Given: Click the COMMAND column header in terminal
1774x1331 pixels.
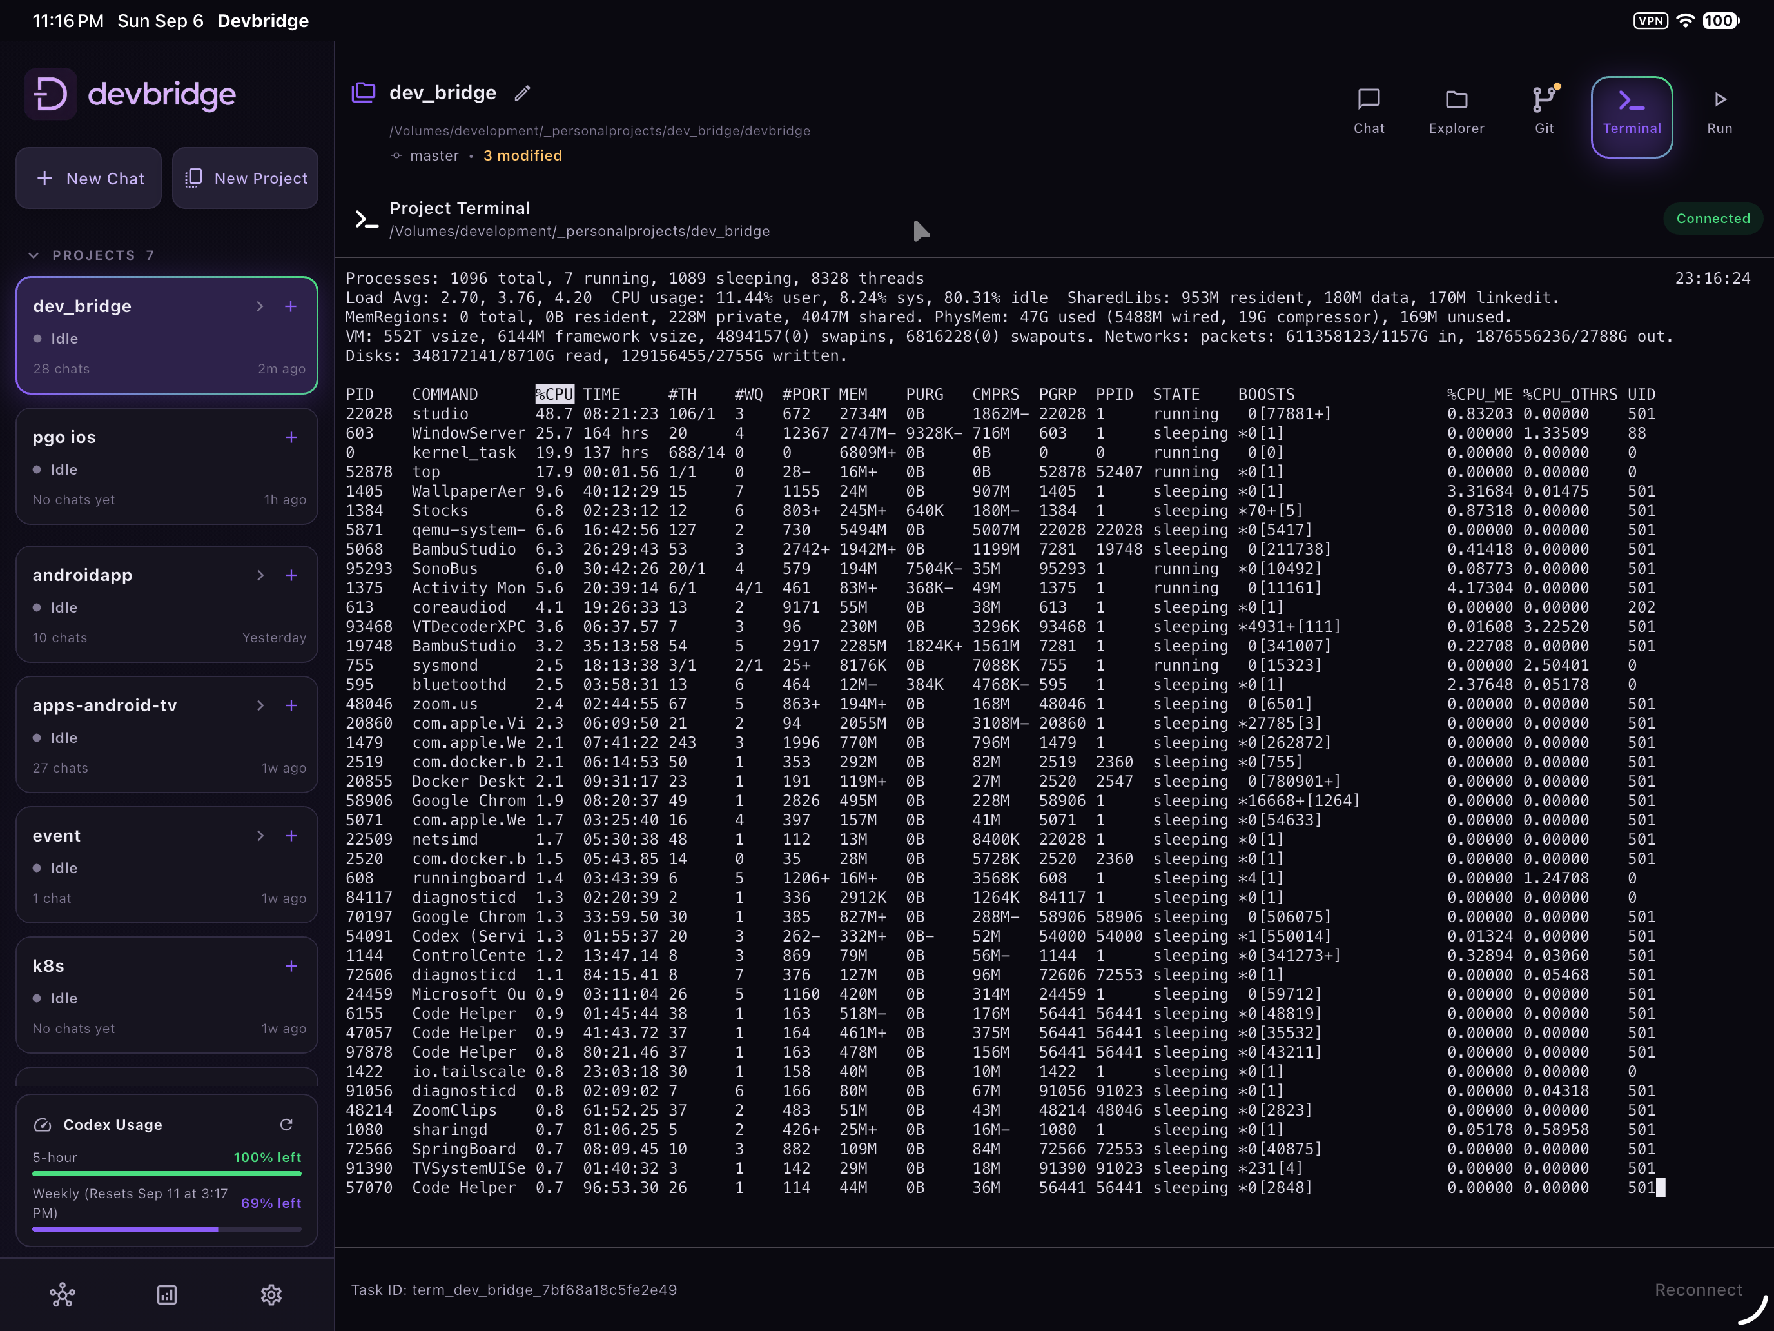Looking at the screenshot, I should (x=445, y=394).
